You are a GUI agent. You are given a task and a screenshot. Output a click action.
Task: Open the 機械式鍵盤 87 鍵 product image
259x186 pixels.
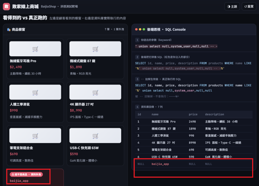coord(95,49)
